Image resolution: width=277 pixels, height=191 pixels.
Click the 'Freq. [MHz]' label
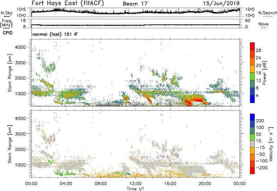pos(7,23)
